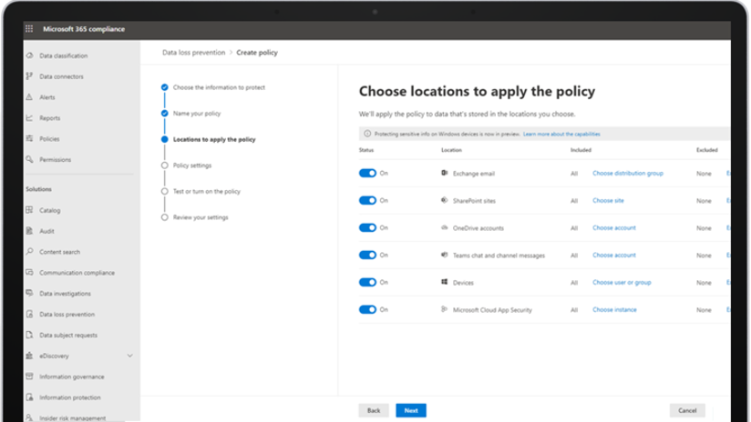Open Policies in sidebar
The width and height of the screenshot is (751, 422).
(49, 138)
